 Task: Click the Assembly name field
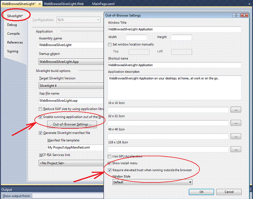(71, 45)
